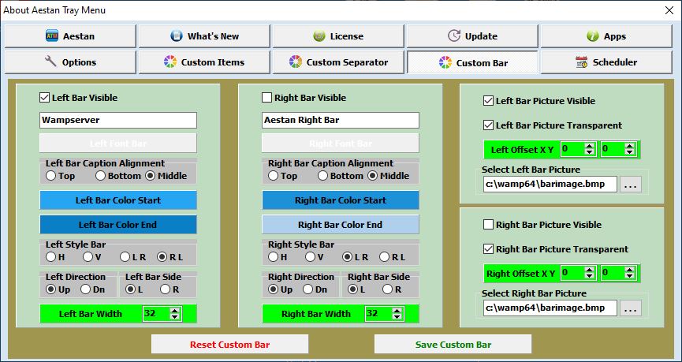Click the Aestan tab's ATM icon

click(52, 36)
